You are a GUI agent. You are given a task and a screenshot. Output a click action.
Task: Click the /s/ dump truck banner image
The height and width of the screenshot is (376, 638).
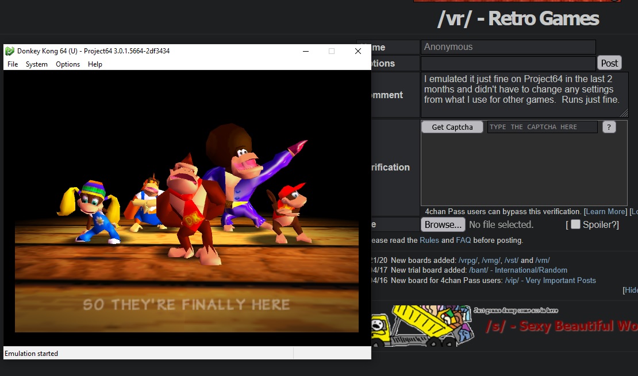point(505,326)
